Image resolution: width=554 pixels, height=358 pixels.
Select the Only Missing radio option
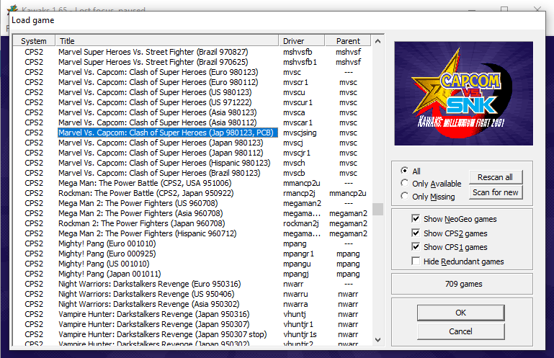tap(404, 197)
